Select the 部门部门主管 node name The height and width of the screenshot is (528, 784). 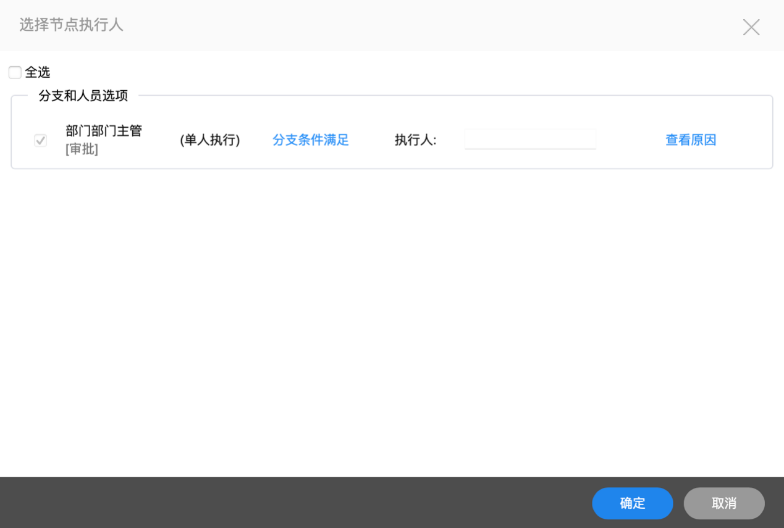tap(104, 131)
